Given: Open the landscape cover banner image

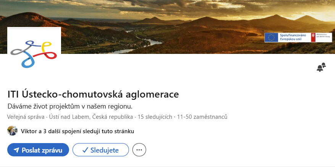Looking at the screenshot, I should click(167, 27).
